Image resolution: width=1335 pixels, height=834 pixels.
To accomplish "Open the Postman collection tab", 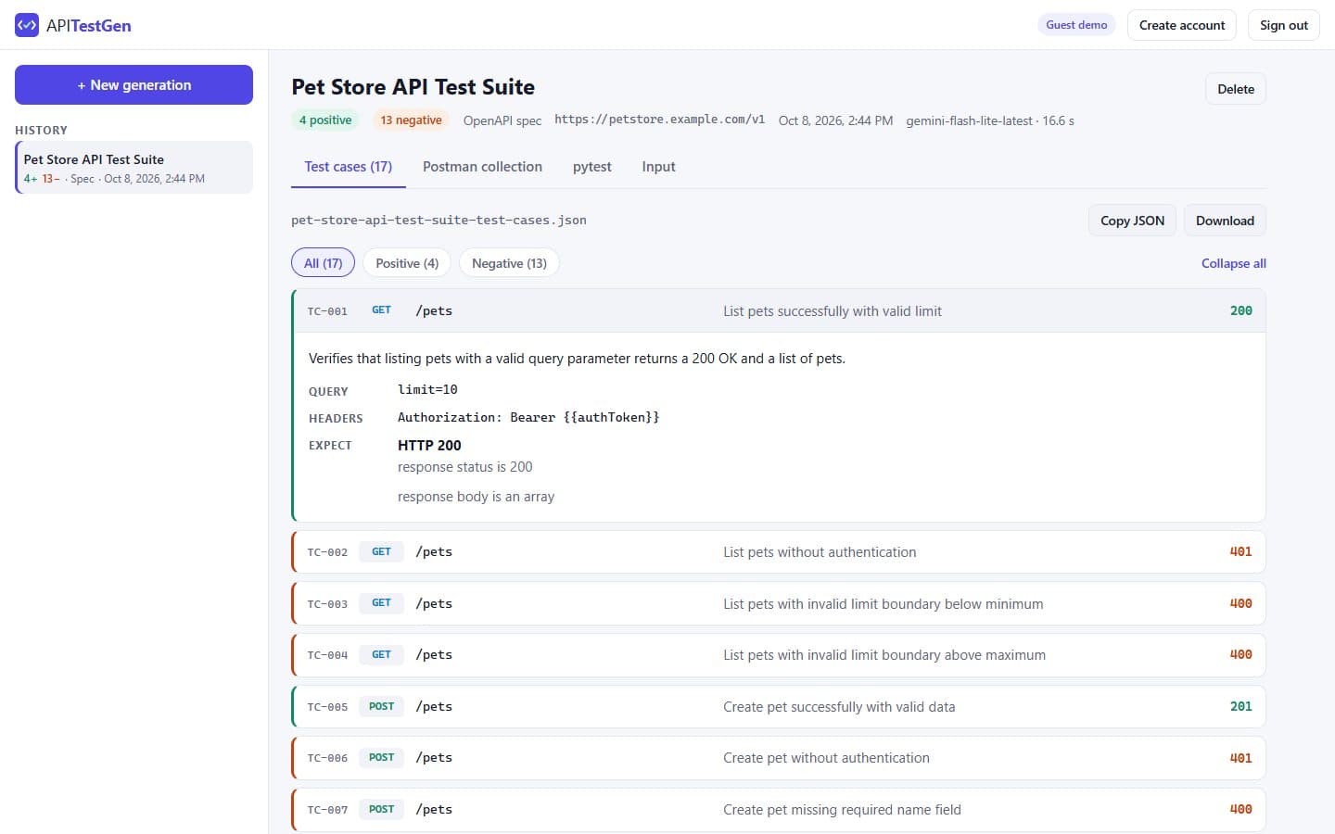I will (482, 167).
